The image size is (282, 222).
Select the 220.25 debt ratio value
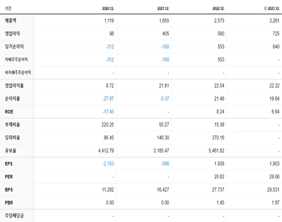[x=108, y=125]
